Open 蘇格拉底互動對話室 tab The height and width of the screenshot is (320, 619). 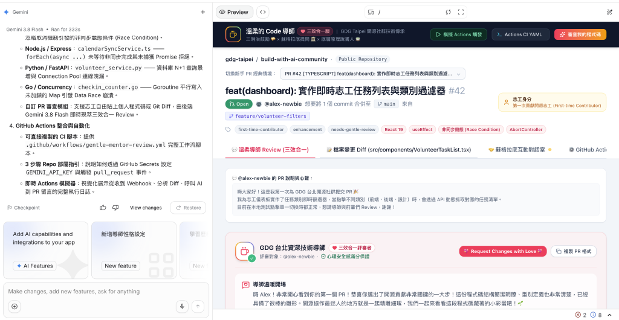tap(519, 150)
